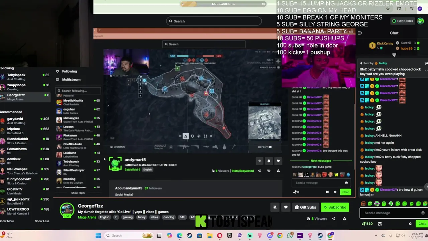Click Windows taskbar Search box
The height and width of the screenshot is (241, 428).
(x=128, y=236)
